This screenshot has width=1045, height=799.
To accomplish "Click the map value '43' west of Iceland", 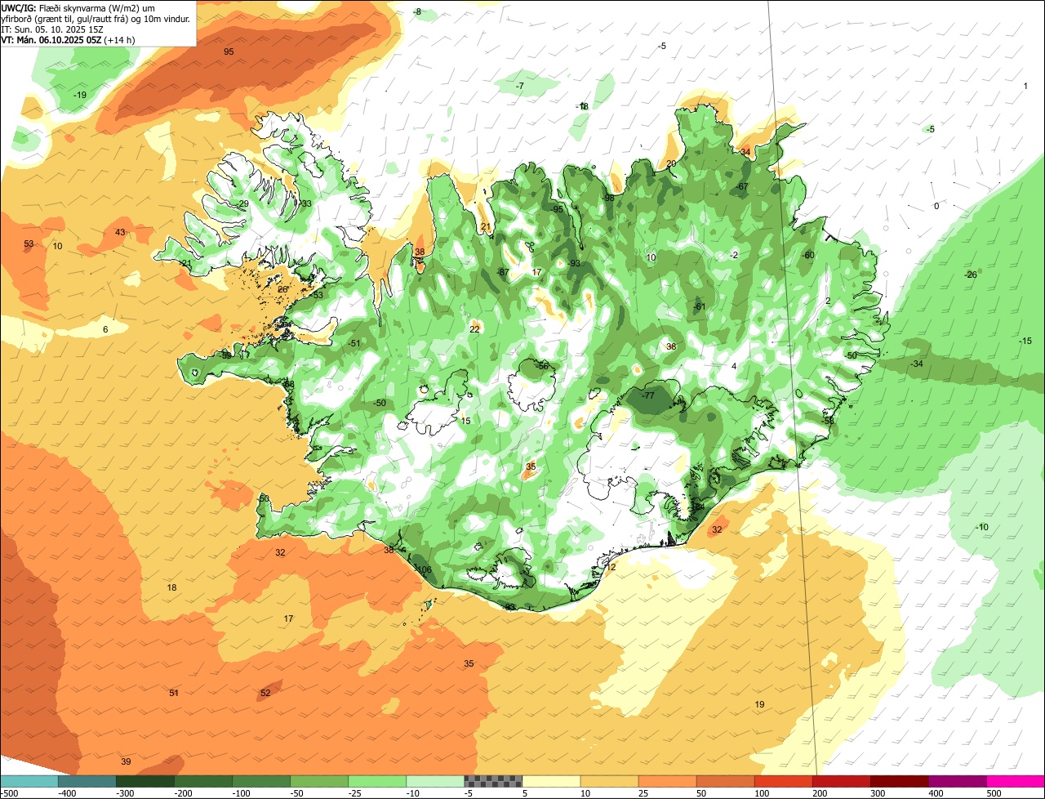I will [x=120, y=233].
